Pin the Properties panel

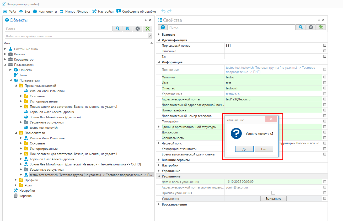point(319,20)
